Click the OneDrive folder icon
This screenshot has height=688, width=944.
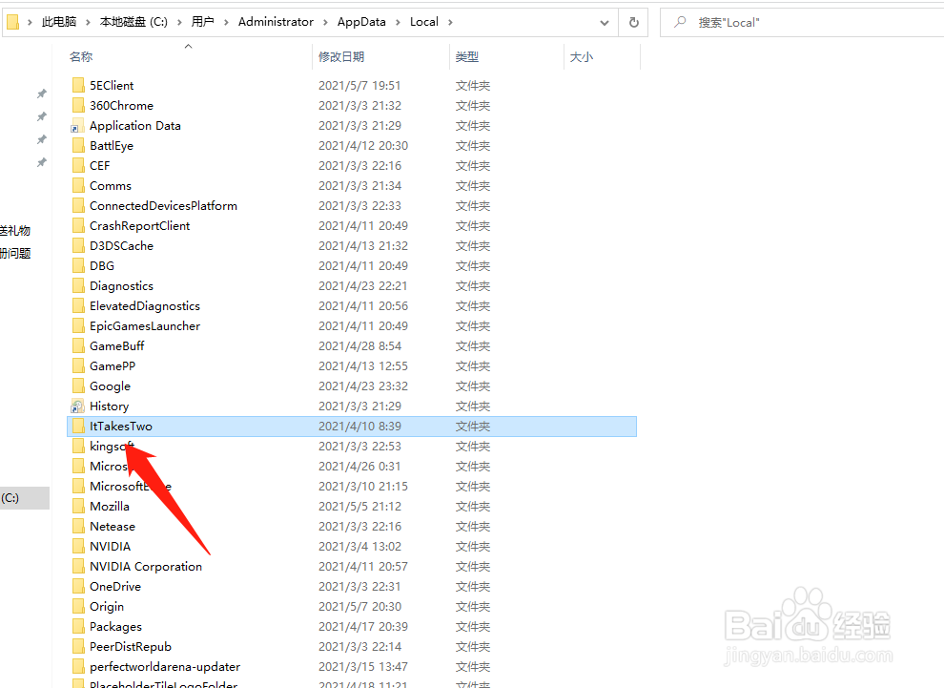pos(77,586)
